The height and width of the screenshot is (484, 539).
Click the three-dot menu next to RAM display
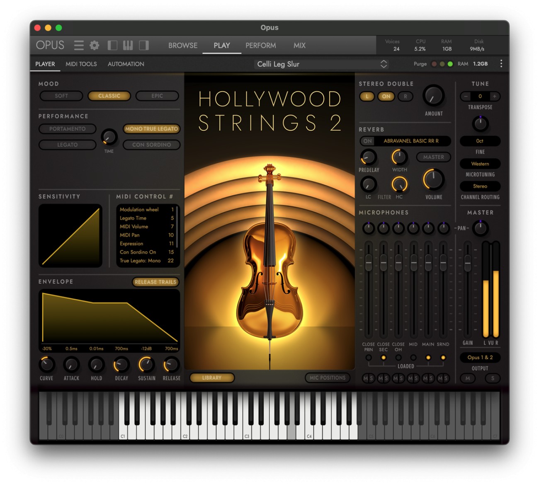click(x=501, y=63)
